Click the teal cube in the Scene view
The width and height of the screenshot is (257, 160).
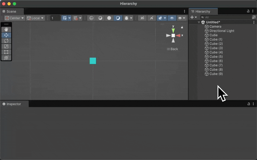pos(93,61)
